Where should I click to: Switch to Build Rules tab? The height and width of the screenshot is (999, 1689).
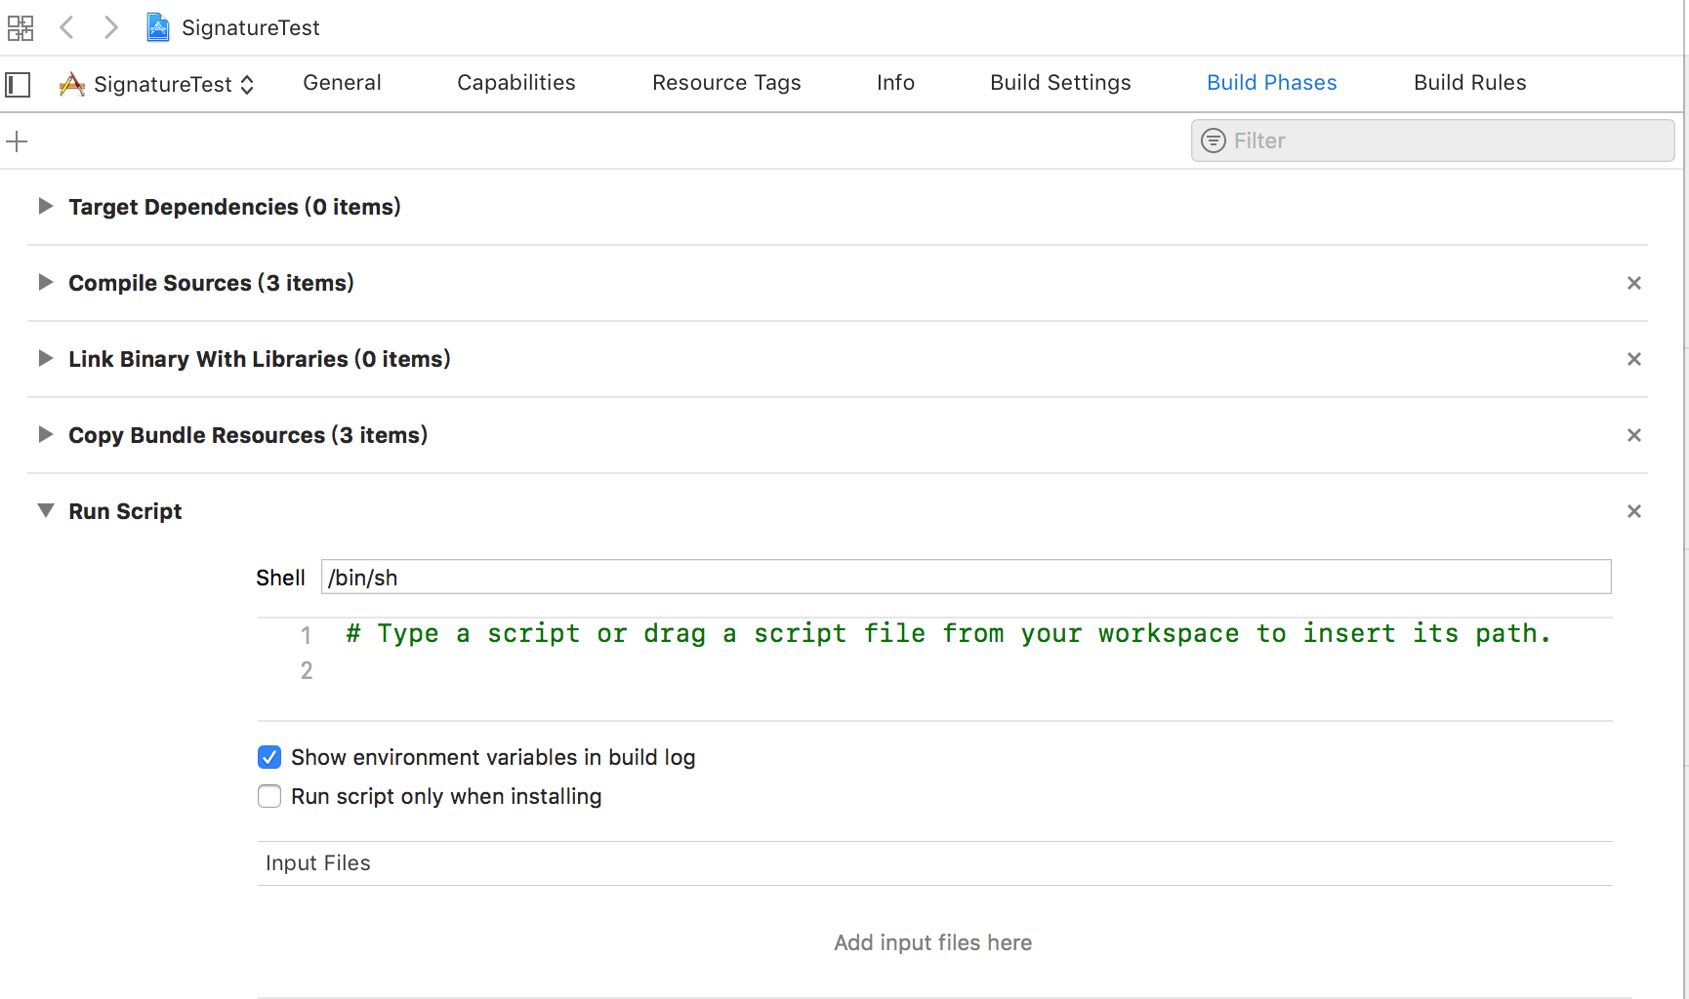(1470, 83)
